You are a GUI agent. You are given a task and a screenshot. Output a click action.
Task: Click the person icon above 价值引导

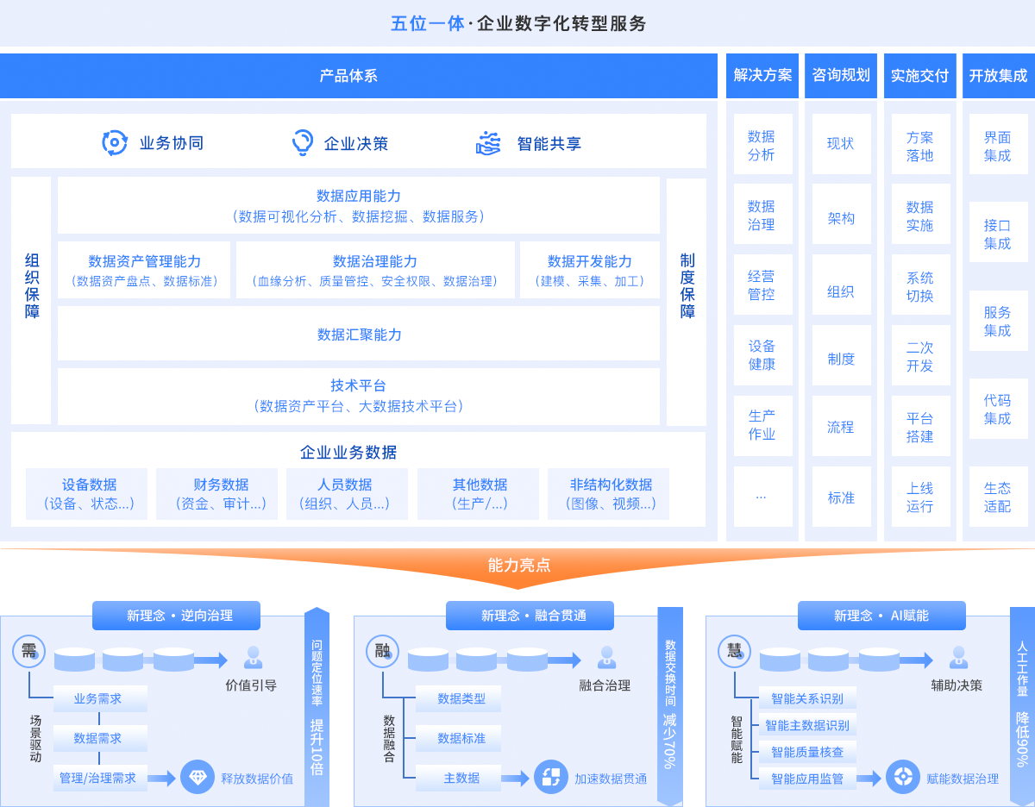pos(253,658)
